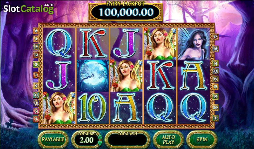This screenshot has width=254, height=149.
Task: Select payline 17 marker
Action: [215, 37]
